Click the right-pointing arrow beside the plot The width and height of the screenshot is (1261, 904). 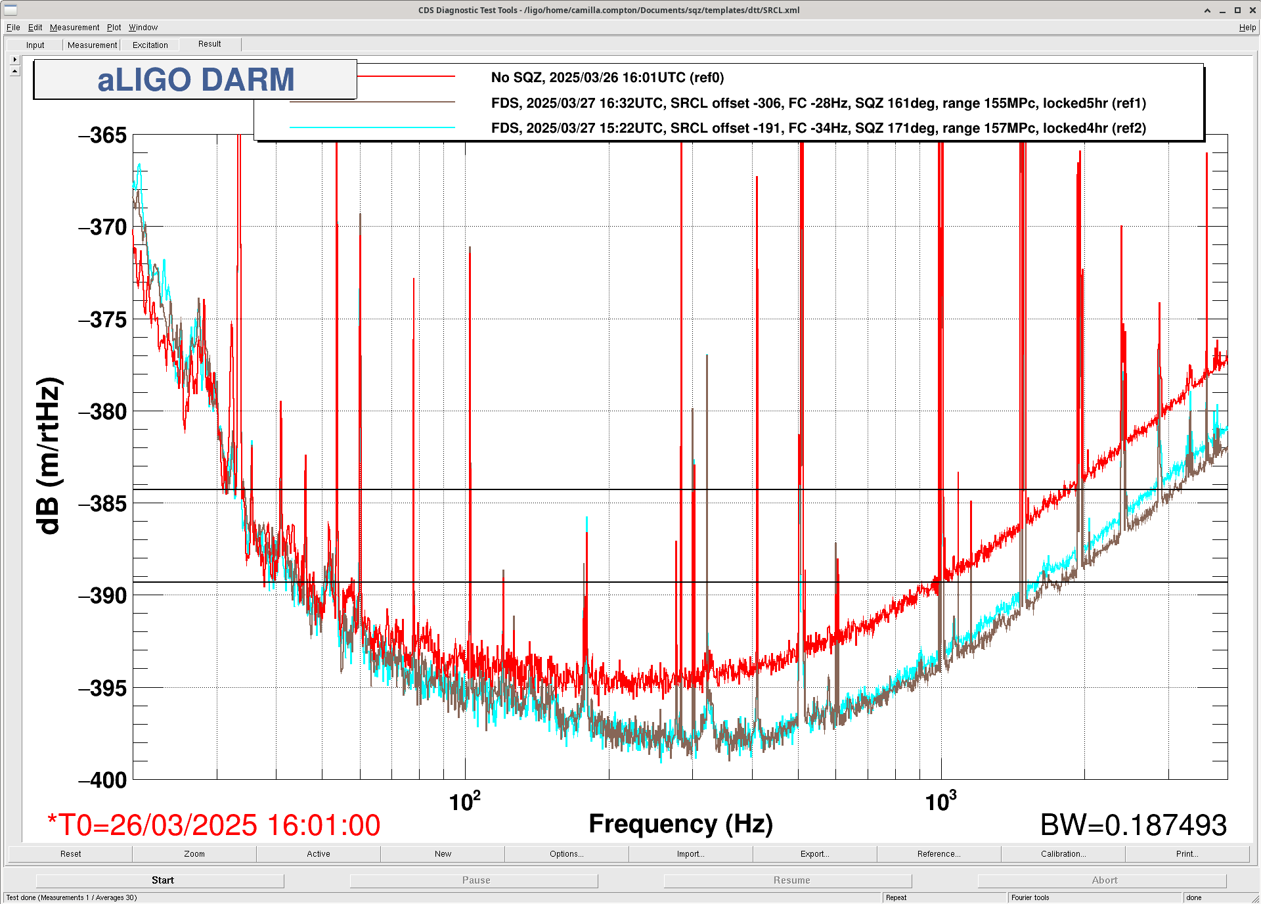[15, 59]
